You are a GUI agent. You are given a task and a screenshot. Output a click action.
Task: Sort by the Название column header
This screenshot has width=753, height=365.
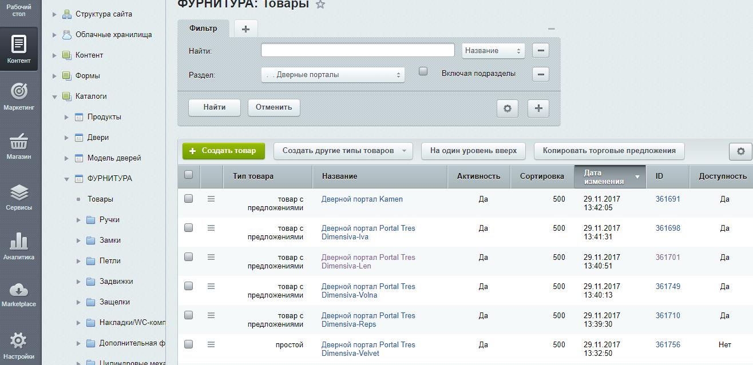pos(380,177)
